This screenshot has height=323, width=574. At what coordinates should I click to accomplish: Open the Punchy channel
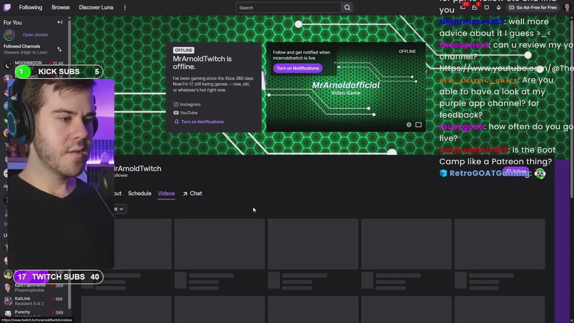pyautogui.click(x=35, y=314)
